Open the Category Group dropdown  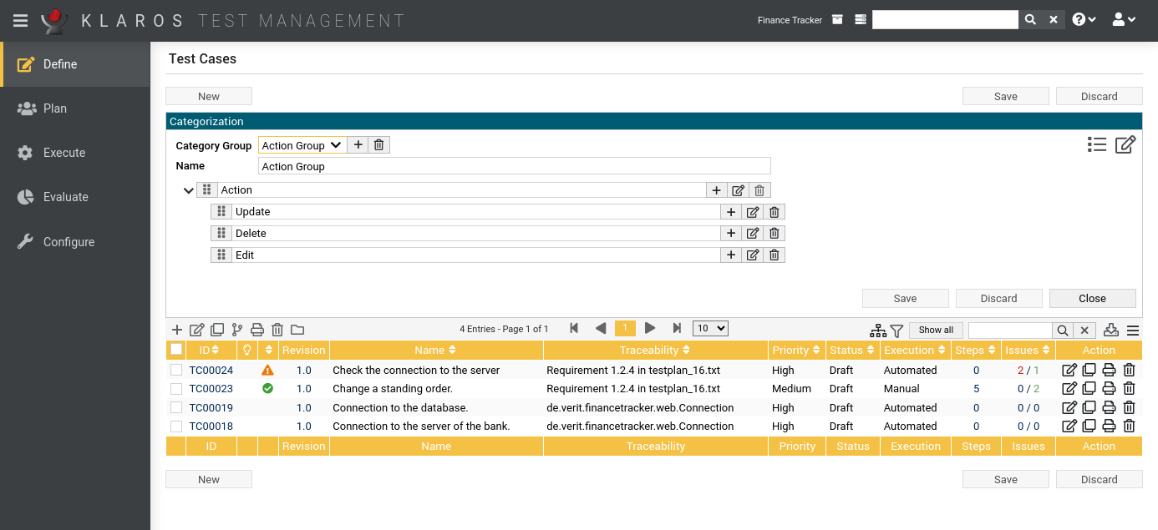(302, 144)
